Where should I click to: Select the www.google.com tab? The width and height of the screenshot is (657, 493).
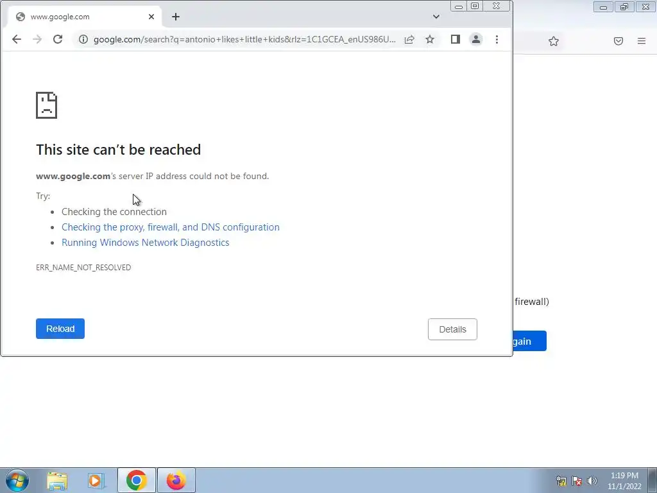click(85, 17)
